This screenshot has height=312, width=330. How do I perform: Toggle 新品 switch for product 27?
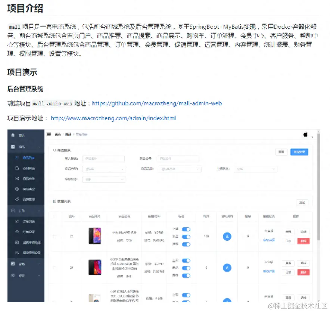[x=186, y=268]
